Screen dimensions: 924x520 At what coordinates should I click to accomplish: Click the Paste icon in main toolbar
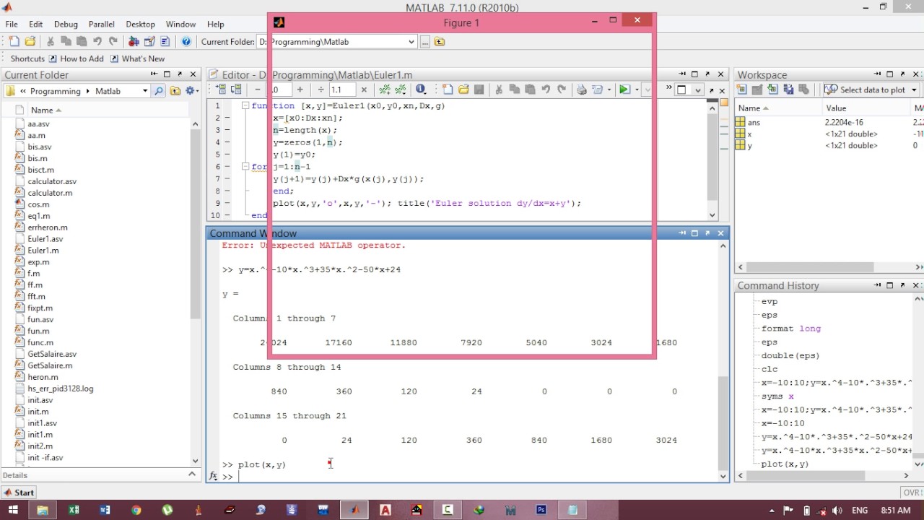click(x=81, y=42)
